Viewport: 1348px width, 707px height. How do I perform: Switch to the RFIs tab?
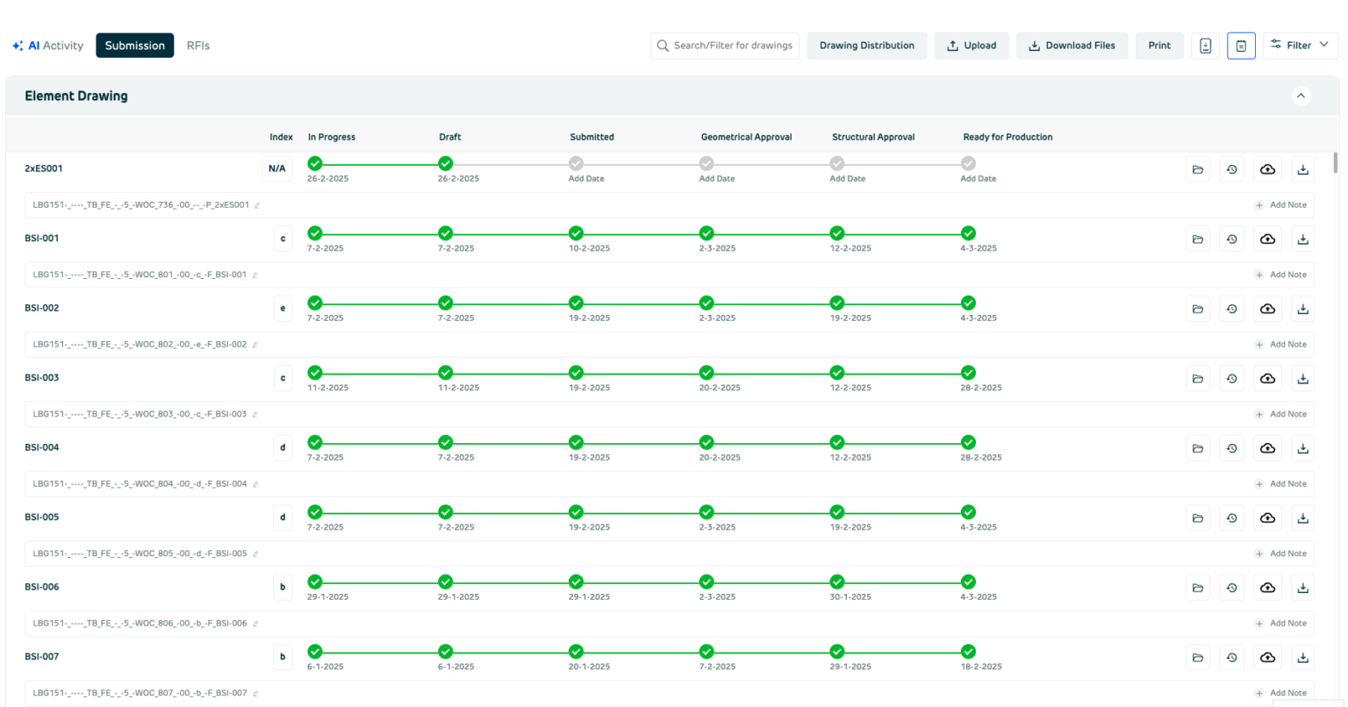197,45
